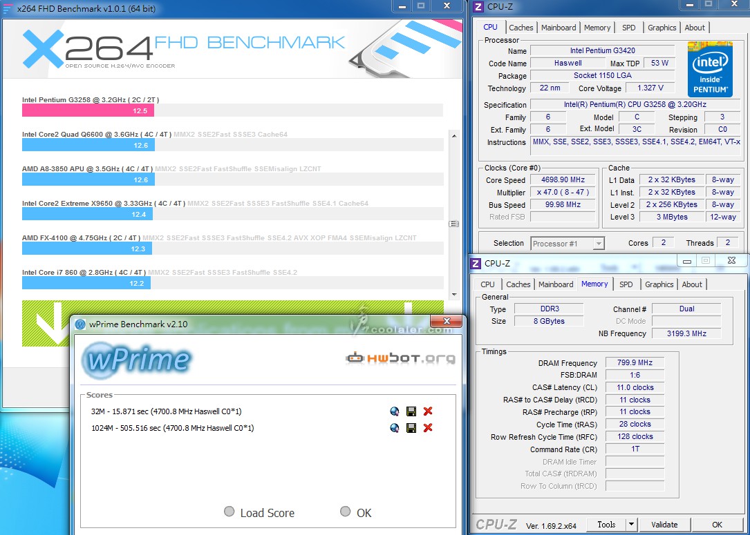Open the About tab in upper CPU-Z window
The width and height of the screenshot is (750, 535).
695,28
